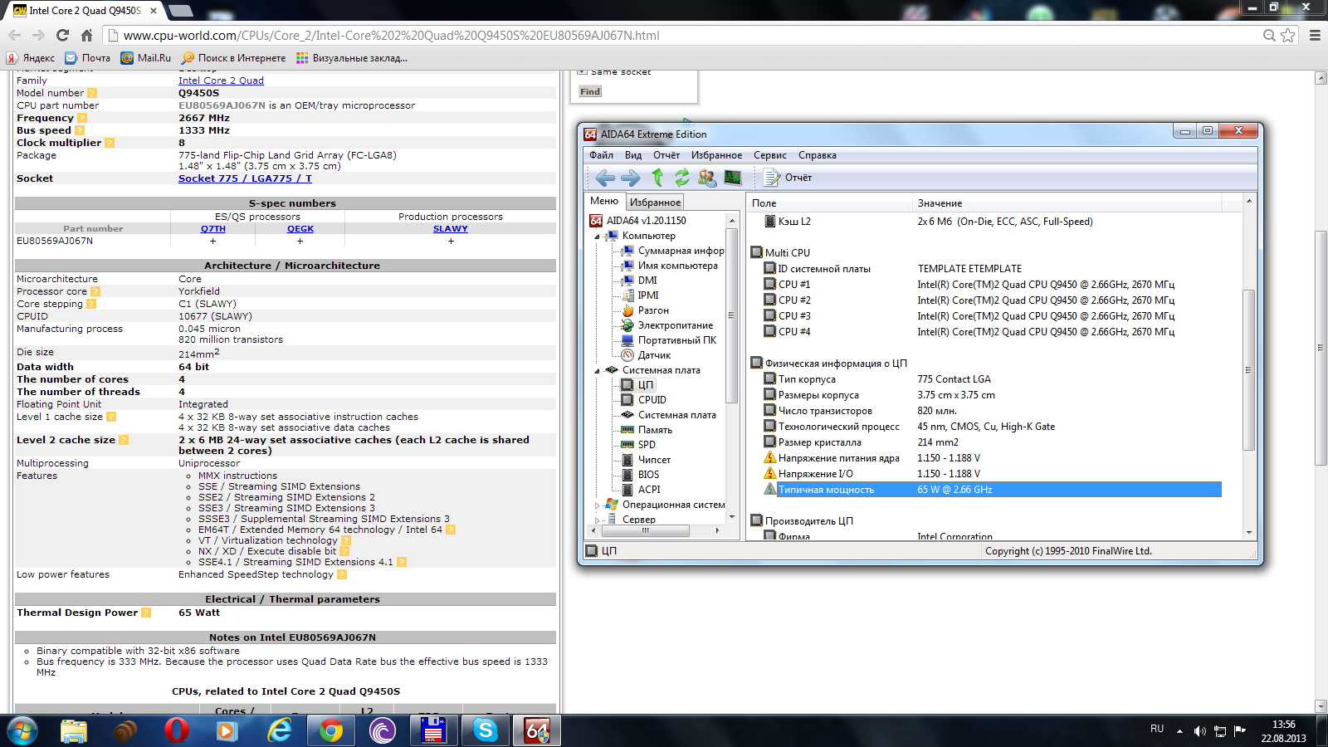Image resolution: width=1328 pixels, height=747 pixels.
Task: Reload the cpu-world page in Chrome
Action: point(62,35)
